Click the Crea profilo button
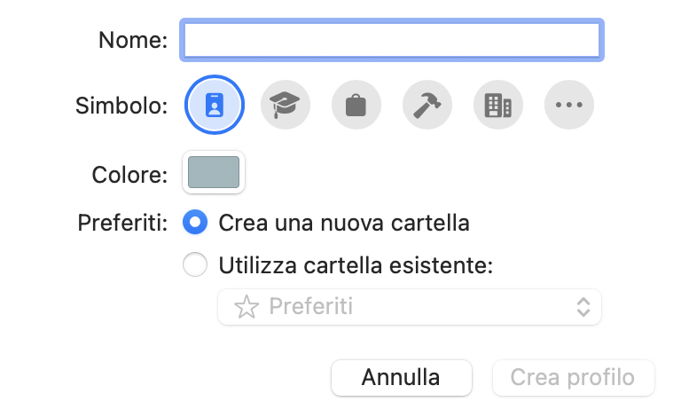 574,377
